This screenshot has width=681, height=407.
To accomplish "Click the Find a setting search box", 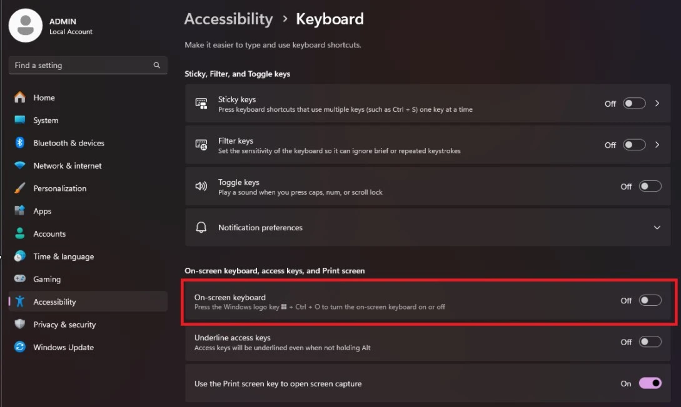I will [81, 65].
